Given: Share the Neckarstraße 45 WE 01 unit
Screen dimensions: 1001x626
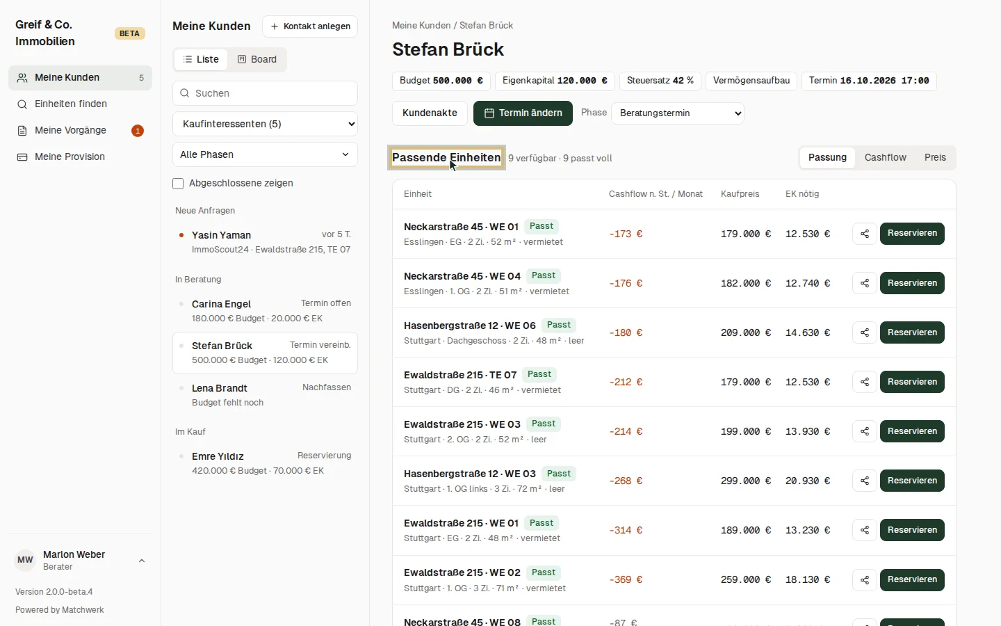Looking at the screenshot, I should [865, 234].
